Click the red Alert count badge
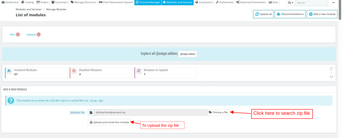Screen dimensions: 342x138 click(x=18, y=35)
